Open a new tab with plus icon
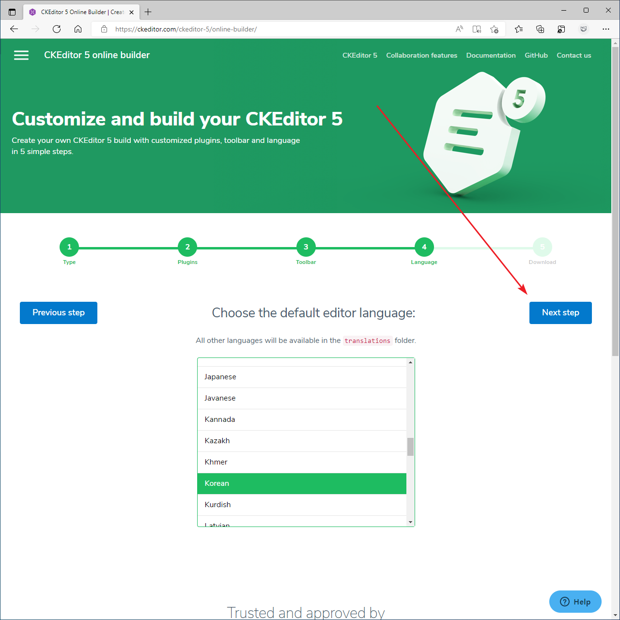The height and width of the screenshot is (620, 620). 148,12
